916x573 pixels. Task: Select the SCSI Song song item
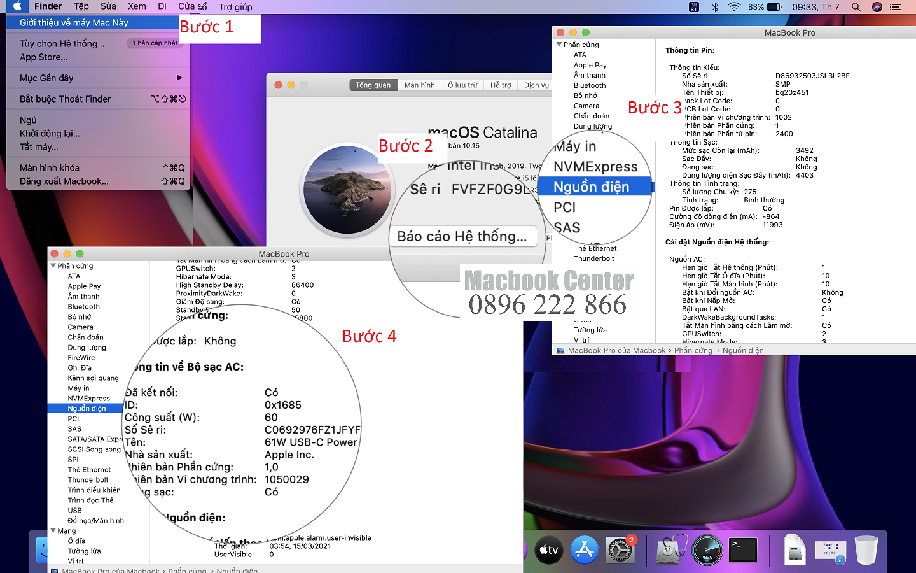tap(94, 449)
